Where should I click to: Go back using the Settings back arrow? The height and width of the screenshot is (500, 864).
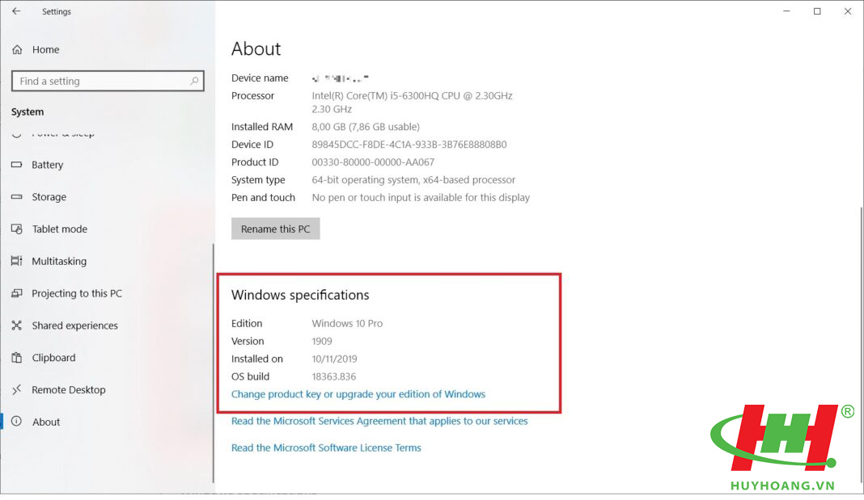click(x=16, y=11)
